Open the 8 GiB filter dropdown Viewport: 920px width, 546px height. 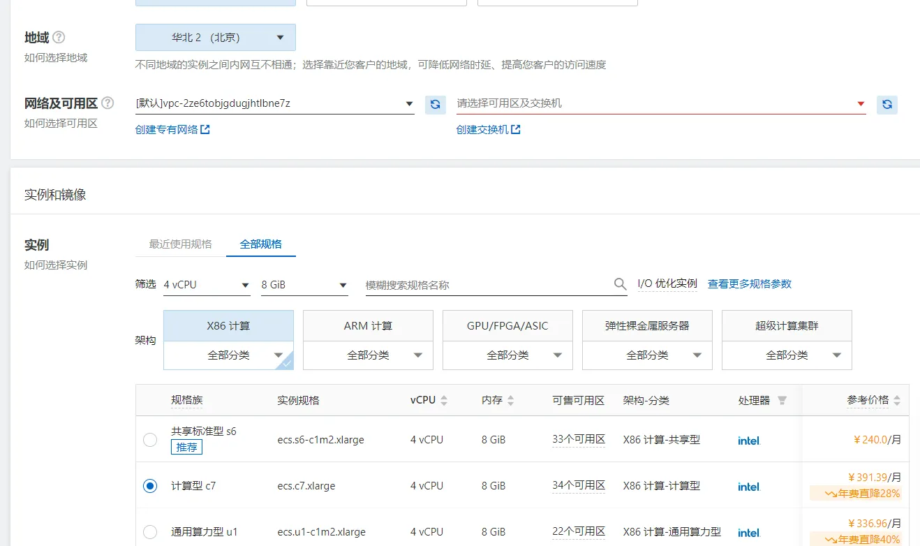tap(304, 285)
